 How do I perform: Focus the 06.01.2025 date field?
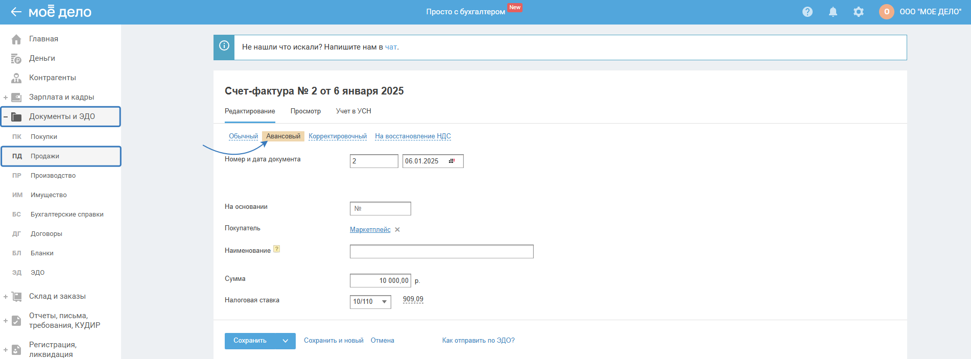coord(433,161)
